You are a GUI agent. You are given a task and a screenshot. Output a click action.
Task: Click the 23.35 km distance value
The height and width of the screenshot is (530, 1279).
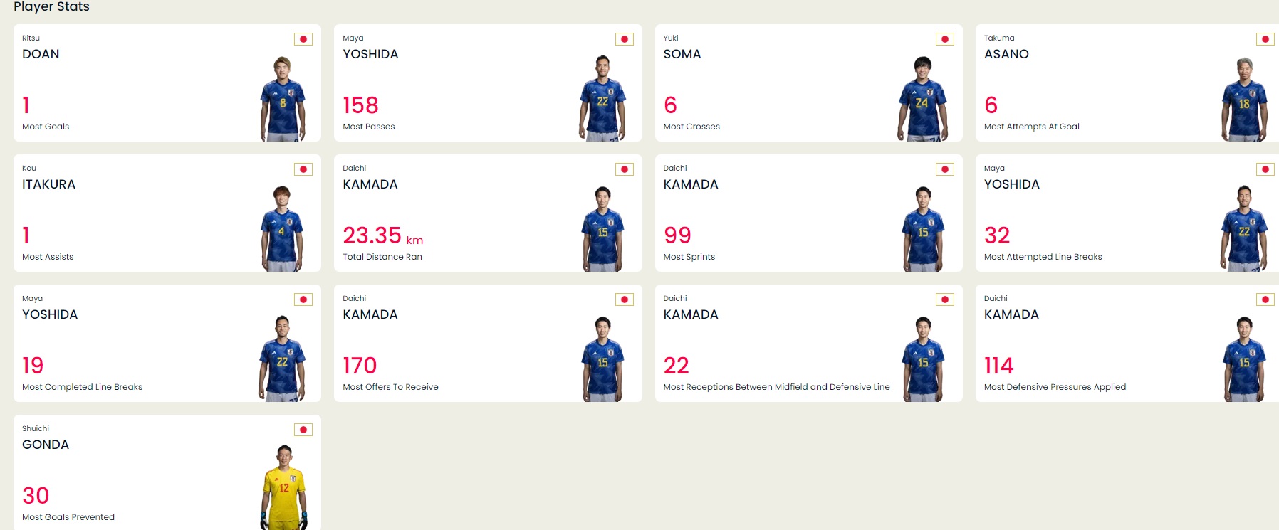(x=382, y=235)
